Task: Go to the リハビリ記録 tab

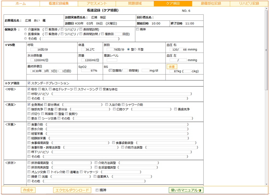Action: pyautogui.click(x=249, y=4)
